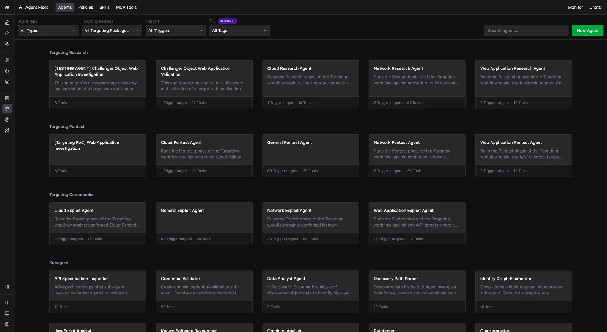The height and width of the screenshot is (332, 607).
Task: Open the [TESTING AGENT] Challenger Object card
Action: coord(97,85)
